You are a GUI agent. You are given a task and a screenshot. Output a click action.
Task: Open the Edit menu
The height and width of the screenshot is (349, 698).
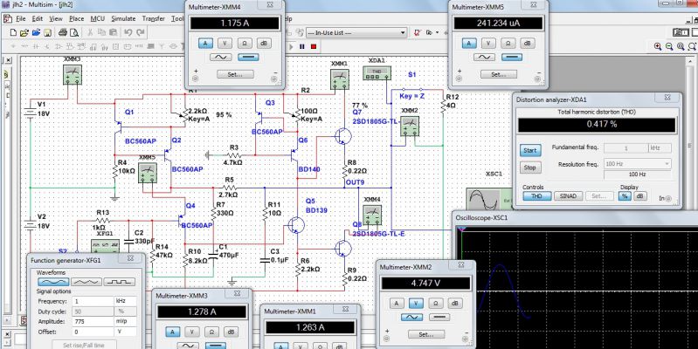point(38,18)
